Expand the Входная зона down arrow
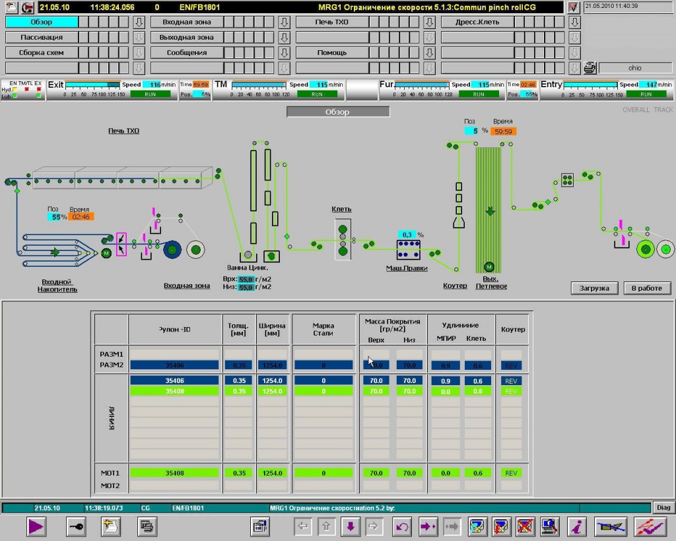This screenshot has width=676, height=541. pyautogui.click(x=284, y=22)
